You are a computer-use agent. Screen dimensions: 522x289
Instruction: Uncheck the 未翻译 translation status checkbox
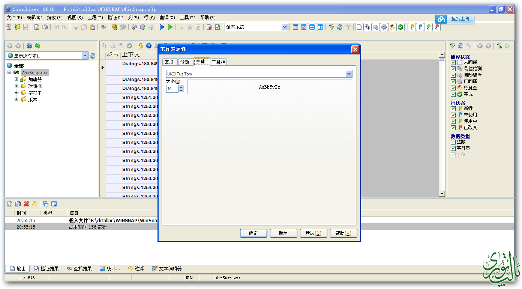pos(453,62)
